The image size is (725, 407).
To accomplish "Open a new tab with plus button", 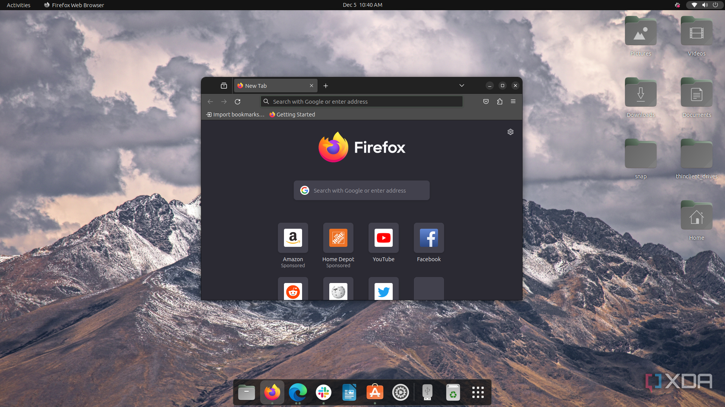I will point(326,86).
